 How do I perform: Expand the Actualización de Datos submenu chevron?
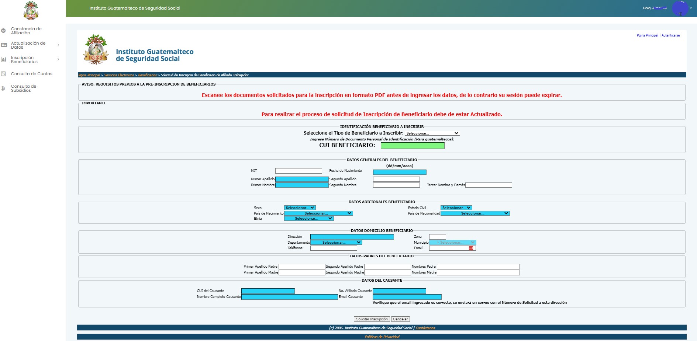pyautogui.click(x=58, y=45)
